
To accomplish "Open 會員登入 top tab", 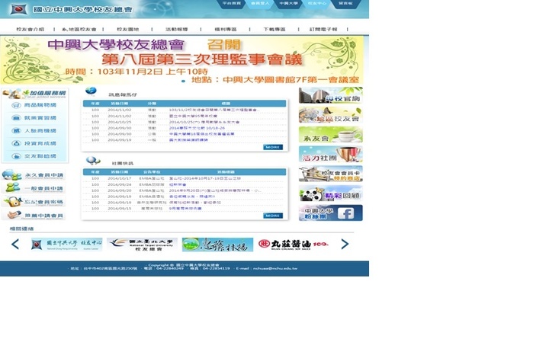I will (259, 4).
